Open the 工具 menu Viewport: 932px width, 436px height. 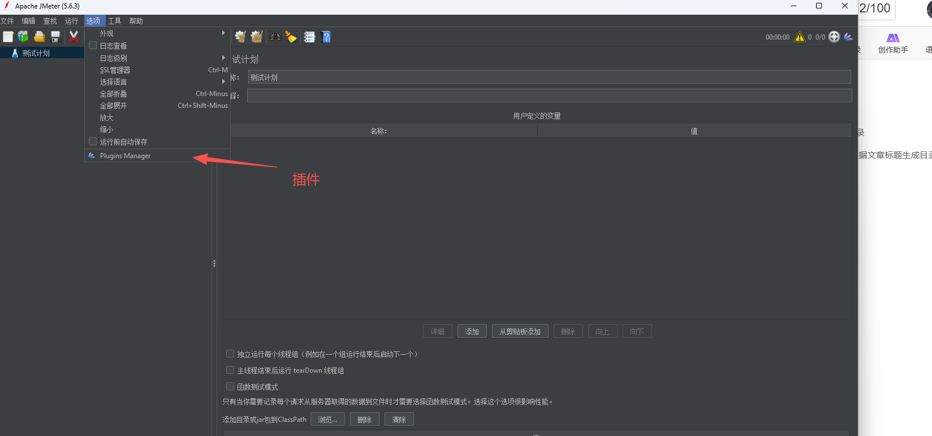tap(114, 21)
